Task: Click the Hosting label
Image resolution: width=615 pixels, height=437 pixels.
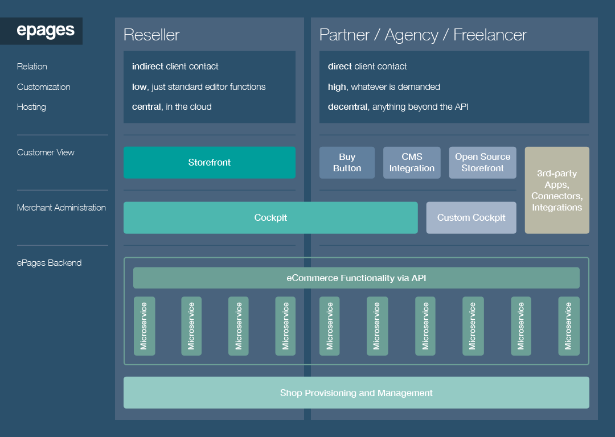Action: (31, 107)
